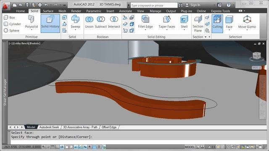Click the command line input area
The height and width of the screenshot is (151, 269).
(139, 142)
